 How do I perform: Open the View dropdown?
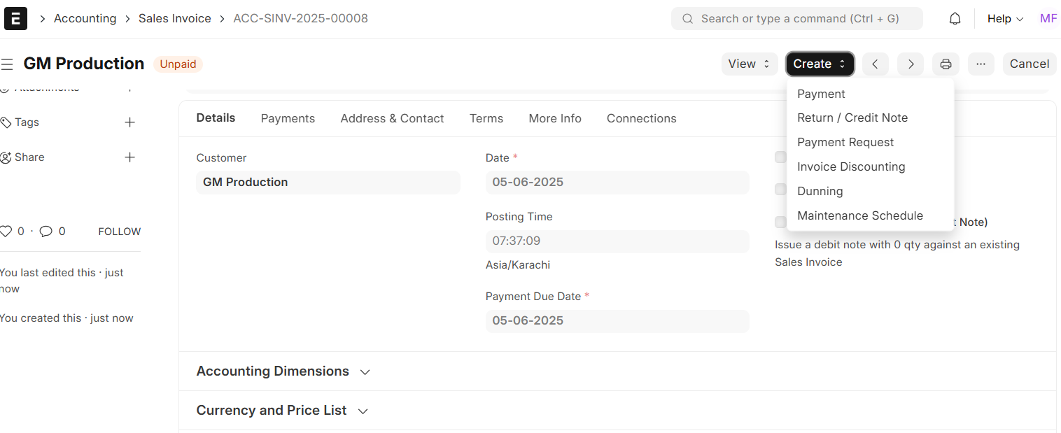click(749, 64)
